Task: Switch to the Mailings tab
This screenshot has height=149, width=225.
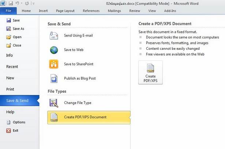Action: (115, 11)
